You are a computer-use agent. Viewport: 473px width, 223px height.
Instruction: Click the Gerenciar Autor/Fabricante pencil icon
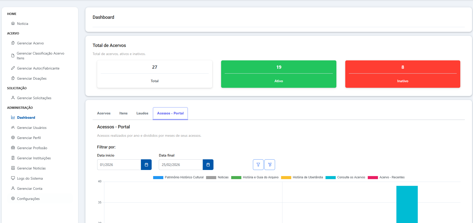(x=13, y=68)
